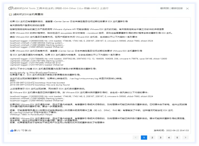The width and height of the screenshot is (199, 146).
Task: Click the VMKAcpi PowerButton Helper log line
Action: tap(28, 115)
